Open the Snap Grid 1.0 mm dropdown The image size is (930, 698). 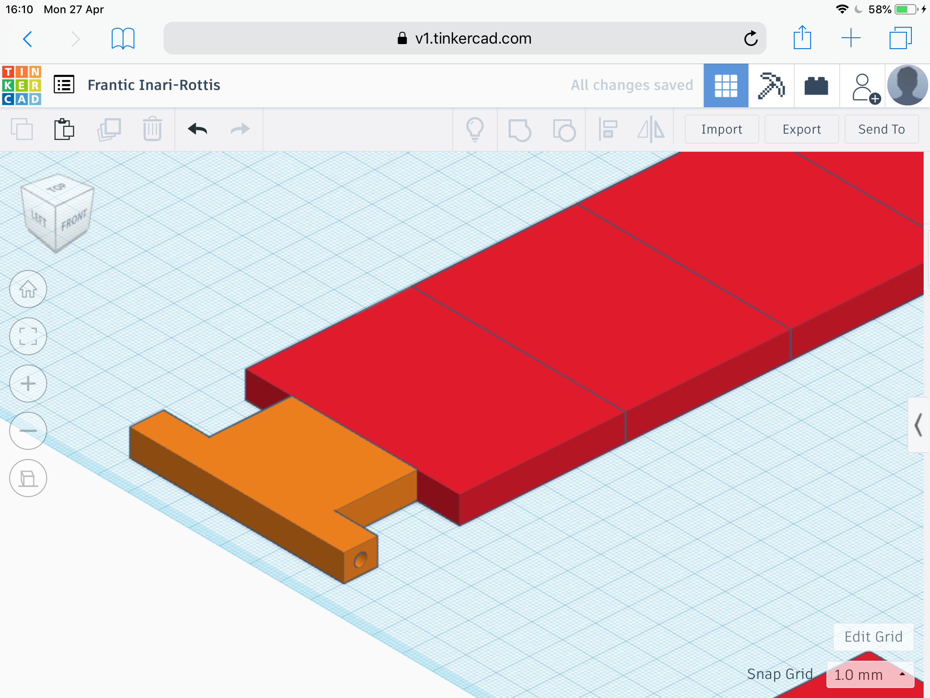point(870,674)
